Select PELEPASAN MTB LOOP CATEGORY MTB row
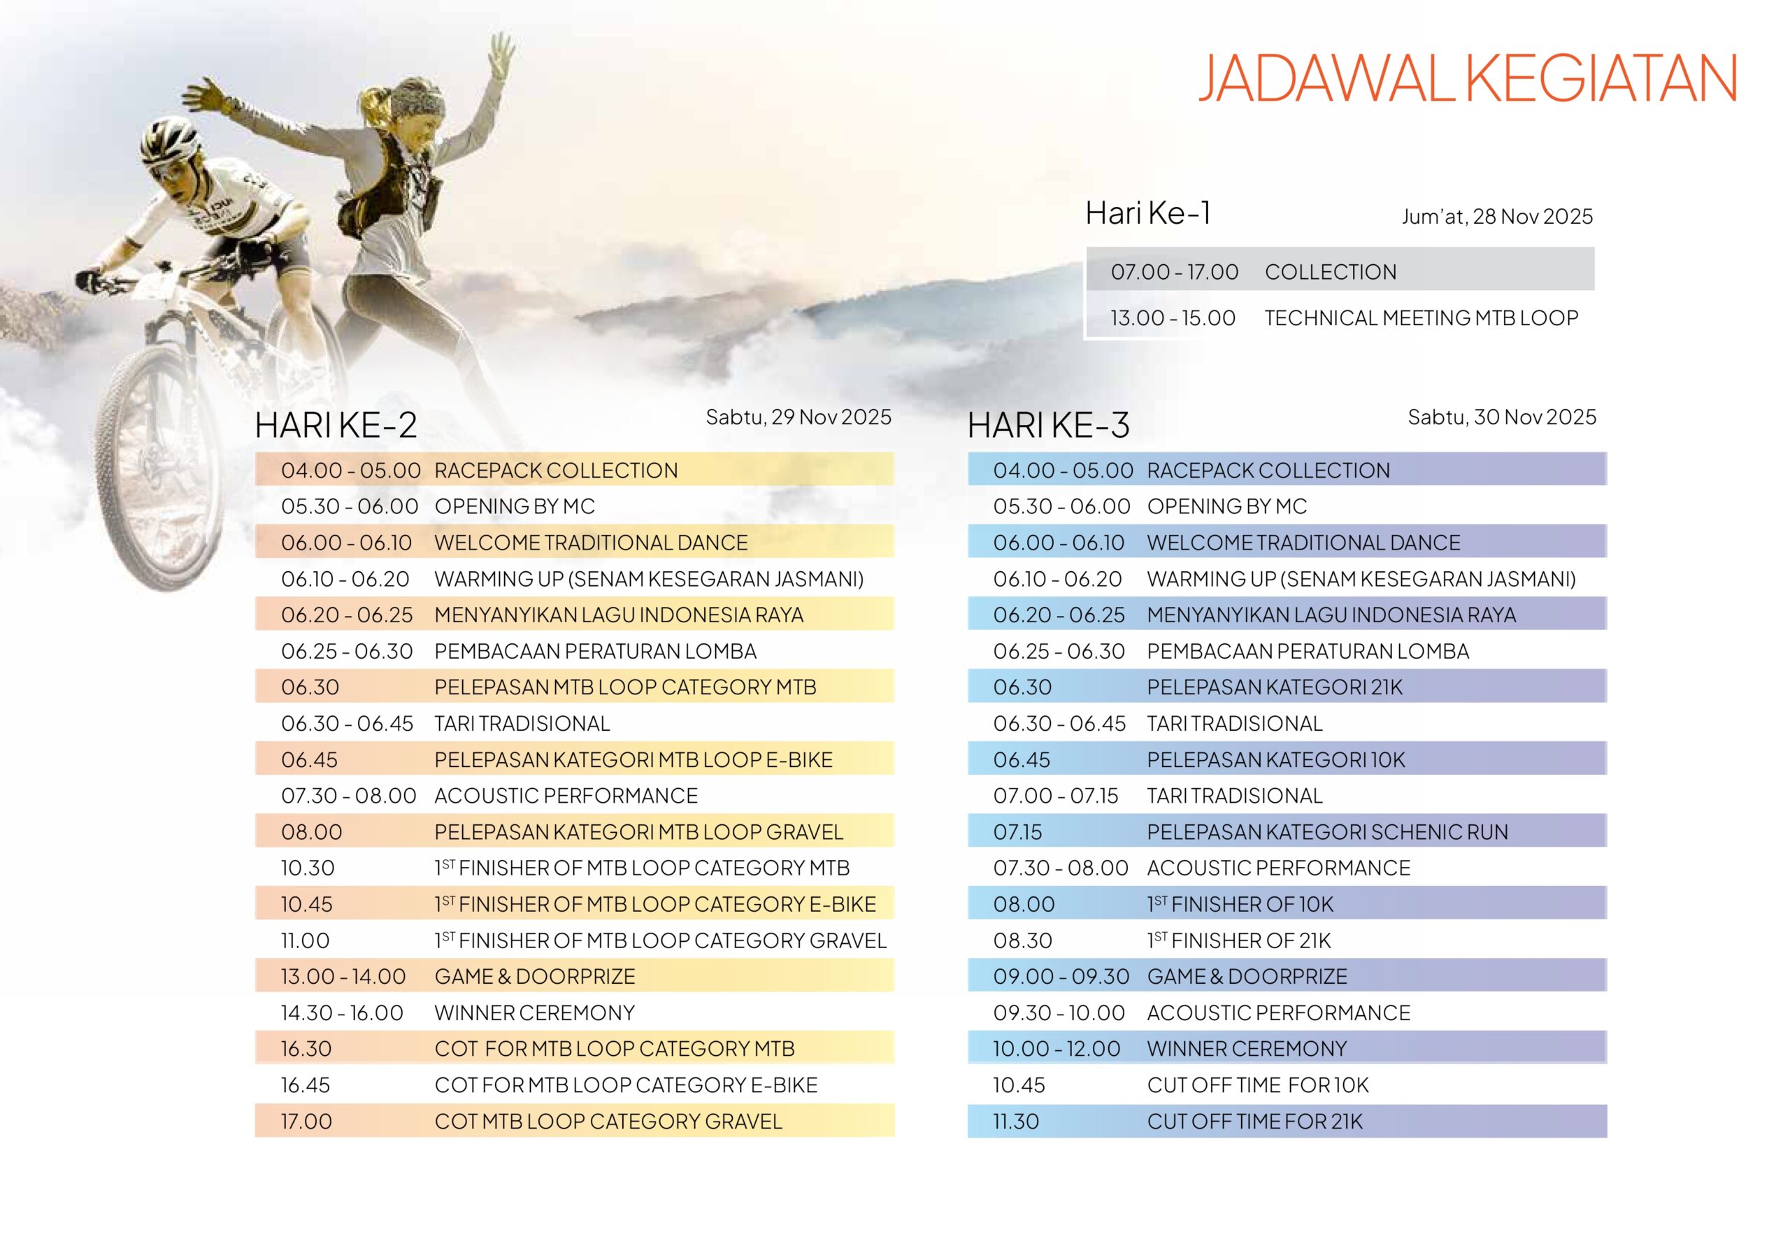The height and width of the screenshot is (1253, 1790). coord(574,687)
